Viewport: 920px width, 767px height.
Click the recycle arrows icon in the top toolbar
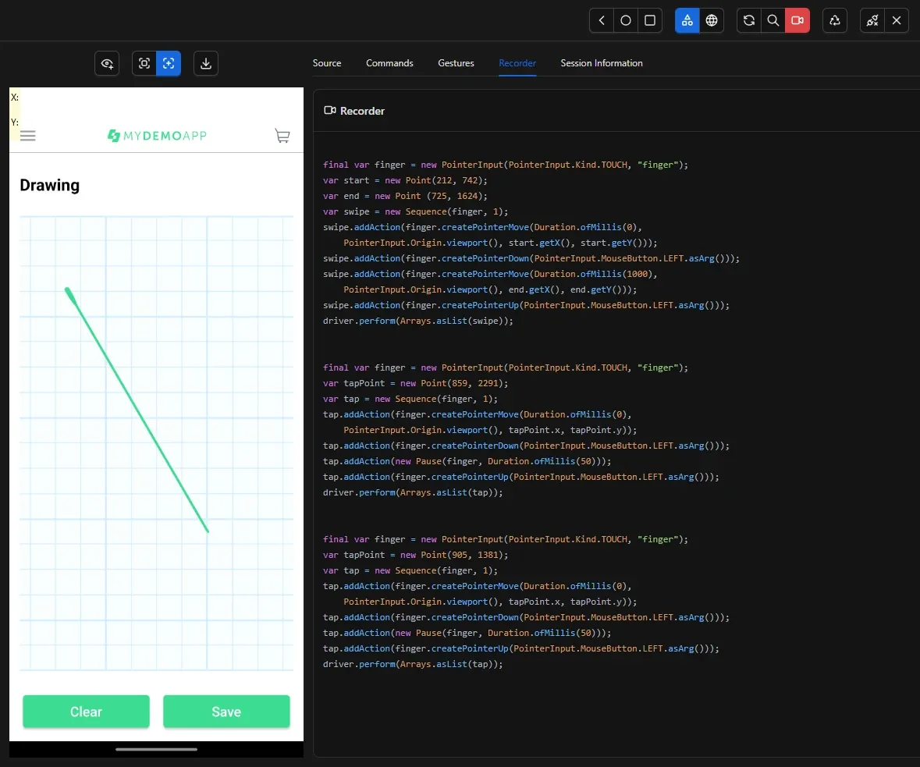(835, 20)
